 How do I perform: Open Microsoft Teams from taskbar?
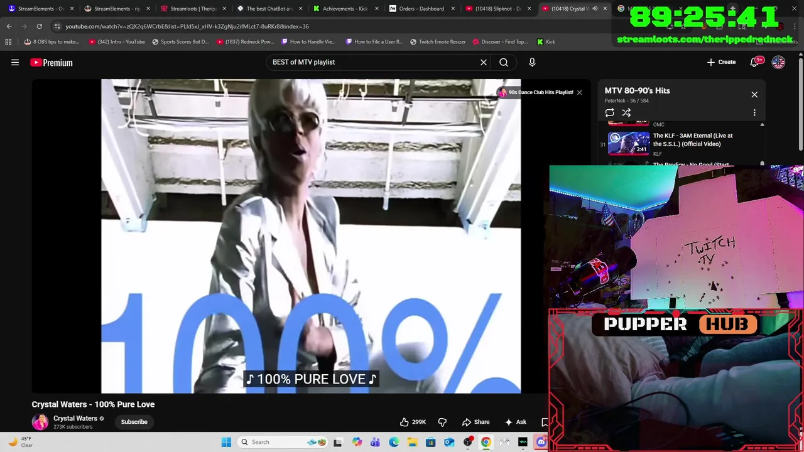(x=375, y=442)
